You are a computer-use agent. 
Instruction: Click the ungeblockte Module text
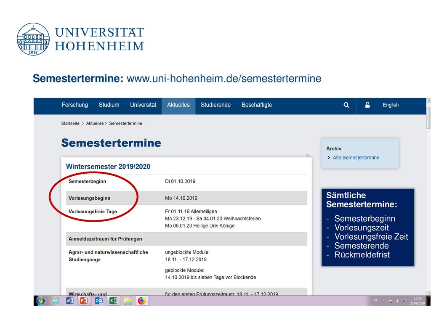click(x=187, y=252)
